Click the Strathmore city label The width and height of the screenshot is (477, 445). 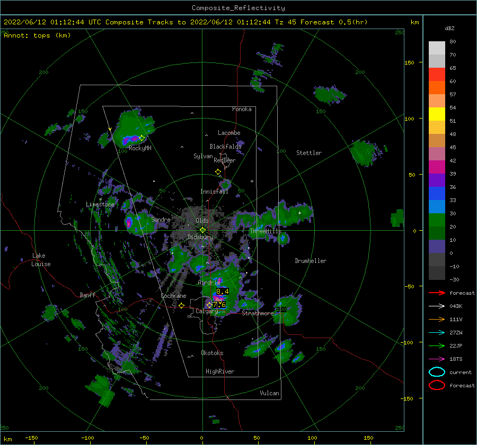pyautogui.click(x=258, y=313)
